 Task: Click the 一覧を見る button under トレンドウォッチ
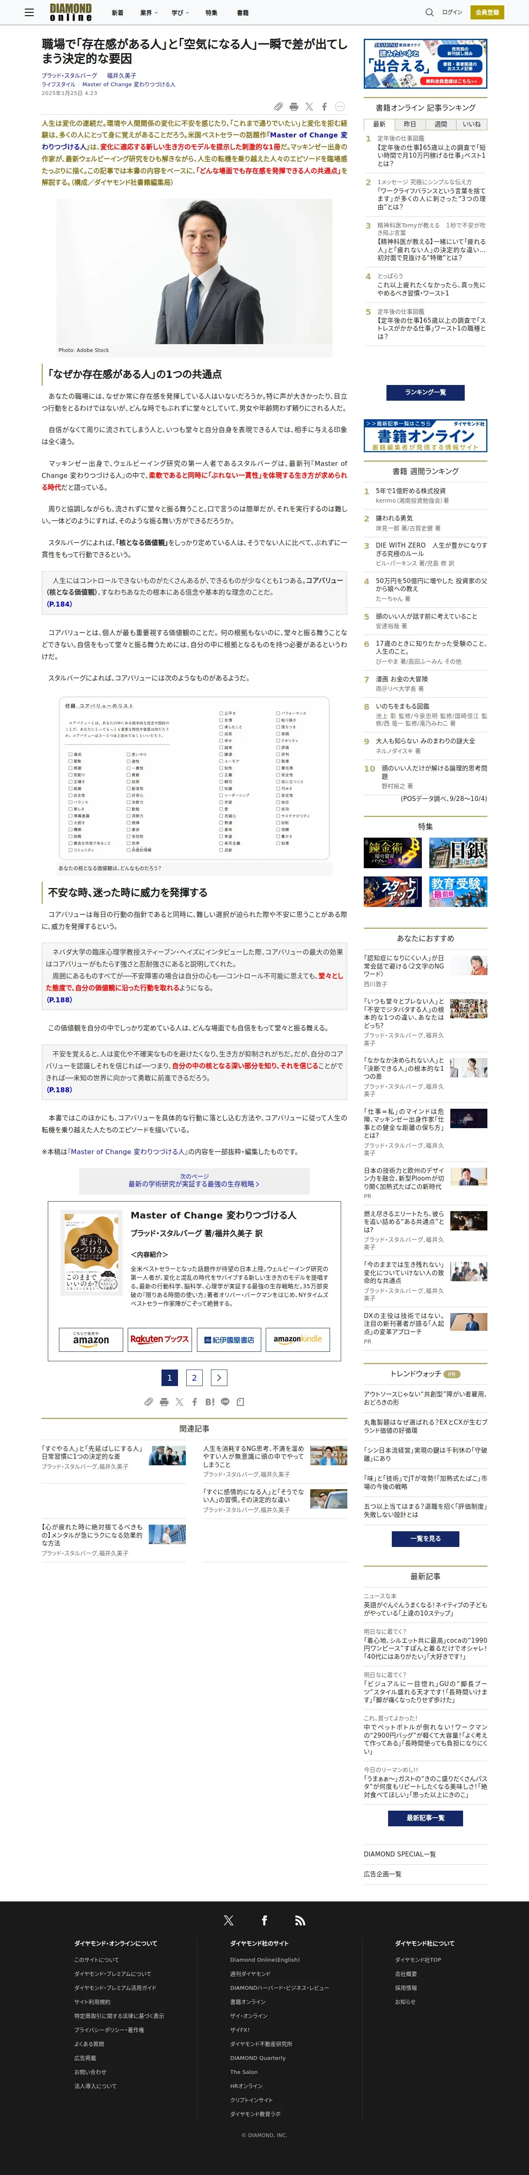click(426, 1538)
